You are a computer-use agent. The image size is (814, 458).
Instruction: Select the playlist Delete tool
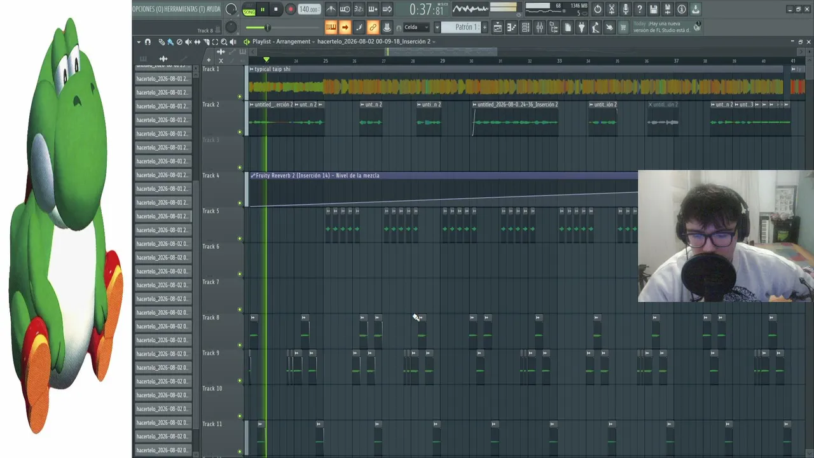coord(179,42)
